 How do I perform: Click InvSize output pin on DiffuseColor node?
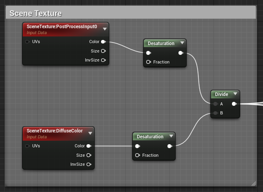88,165
